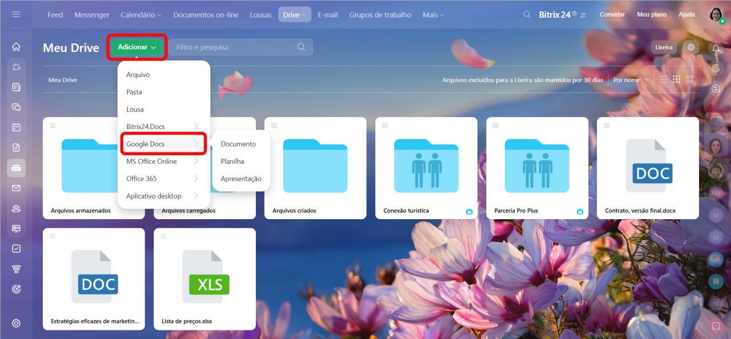
Task: Open the tasks checkmark icon in the sidebar
Action: point(16,249)
